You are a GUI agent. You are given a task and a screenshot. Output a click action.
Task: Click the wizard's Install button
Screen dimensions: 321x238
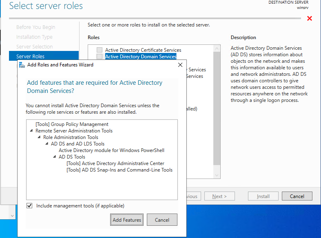point(263,196)
